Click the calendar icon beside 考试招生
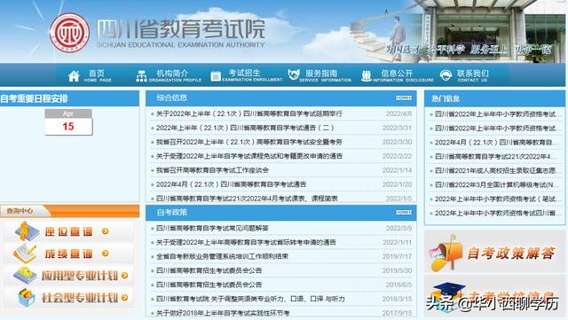 [x=216, y=76]
